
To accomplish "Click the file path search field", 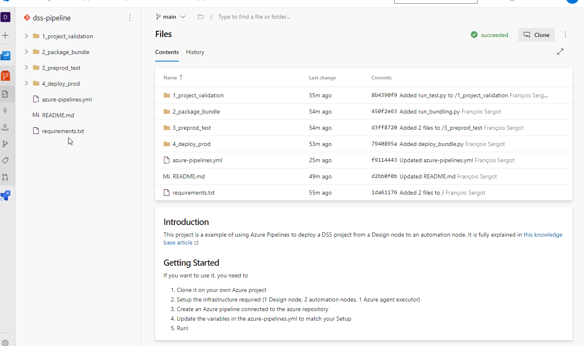I will [x=254, y=17].
